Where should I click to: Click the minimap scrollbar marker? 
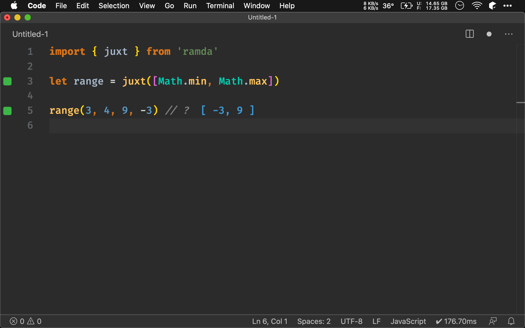pyautogui.click(x=520, y=102)
